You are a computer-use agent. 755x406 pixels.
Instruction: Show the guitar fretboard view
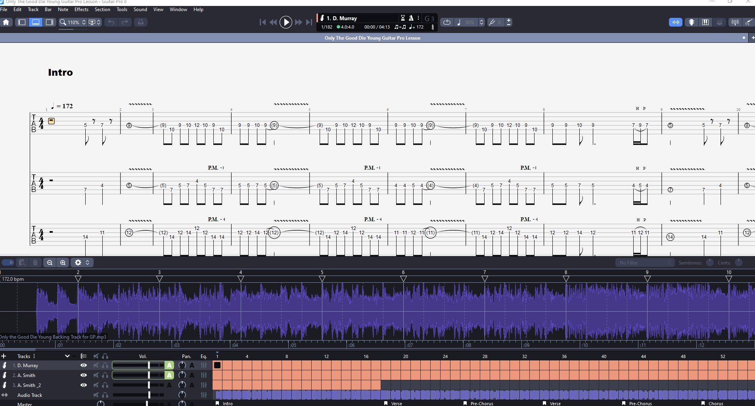point(692,22)
